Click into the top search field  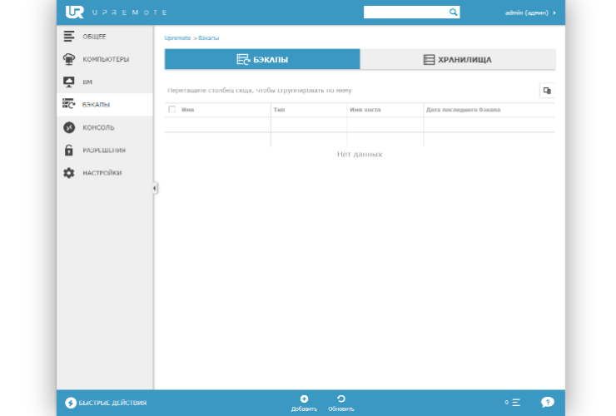coord(406,12)
